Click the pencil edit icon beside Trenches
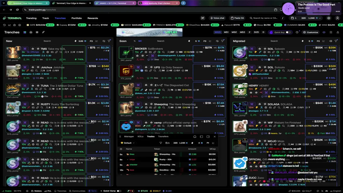This screenshot has width=343, height=193. (43, 32)
